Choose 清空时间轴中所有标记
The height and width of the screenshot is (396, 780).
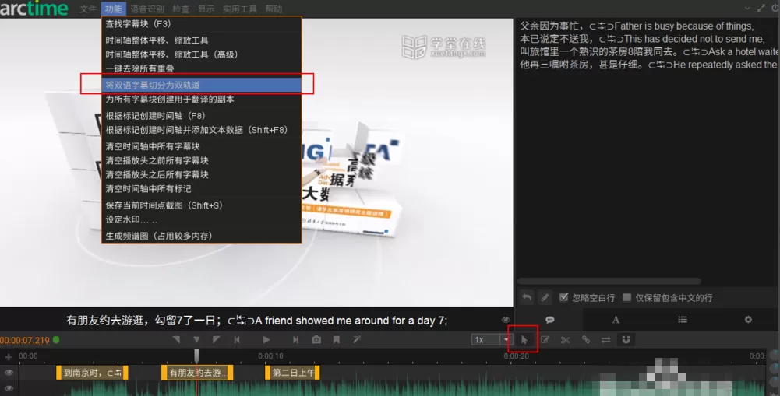pos(202,189)
